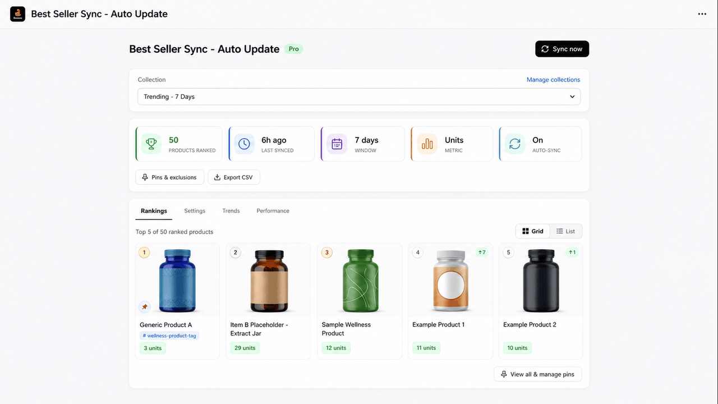Click the Sync now button
This screenshot has height=404, width=718.
pyautogui.click(x=562, y=49)
